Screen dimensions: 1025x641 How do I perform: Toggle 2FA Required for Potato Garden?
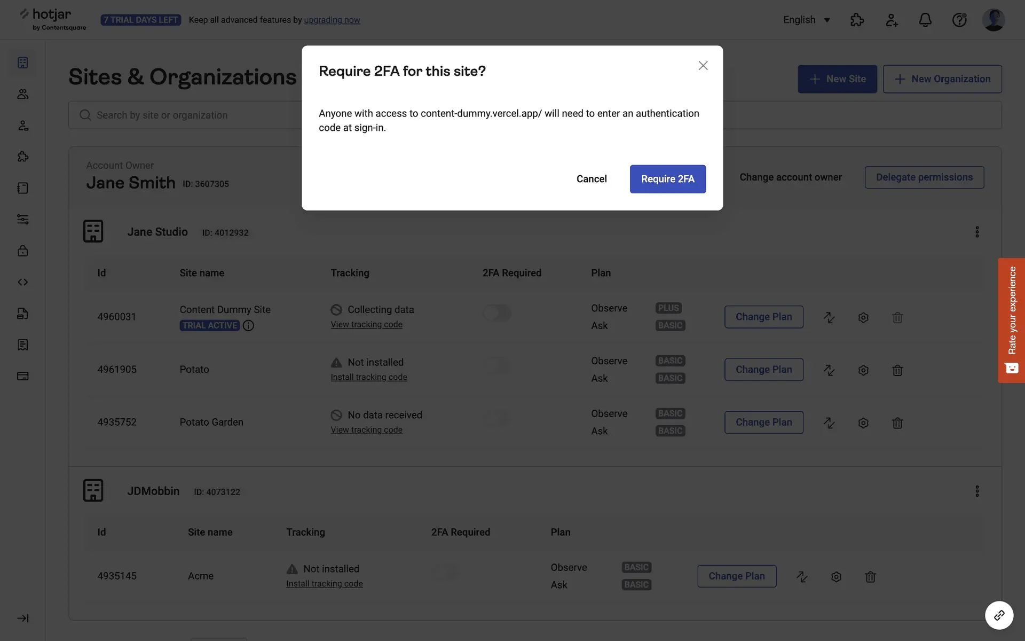(496, 418)
